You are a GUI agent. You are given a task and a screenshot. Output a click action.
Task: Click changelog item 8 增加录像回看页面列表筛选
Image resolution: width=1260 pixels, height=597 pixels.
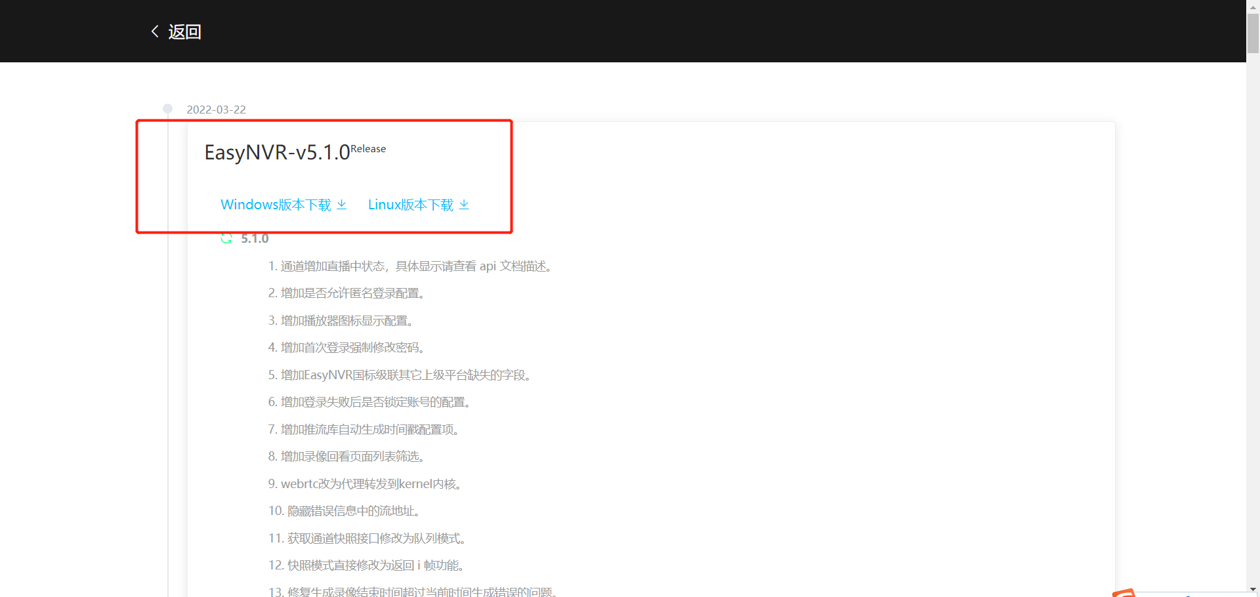(x=348, y=457)
